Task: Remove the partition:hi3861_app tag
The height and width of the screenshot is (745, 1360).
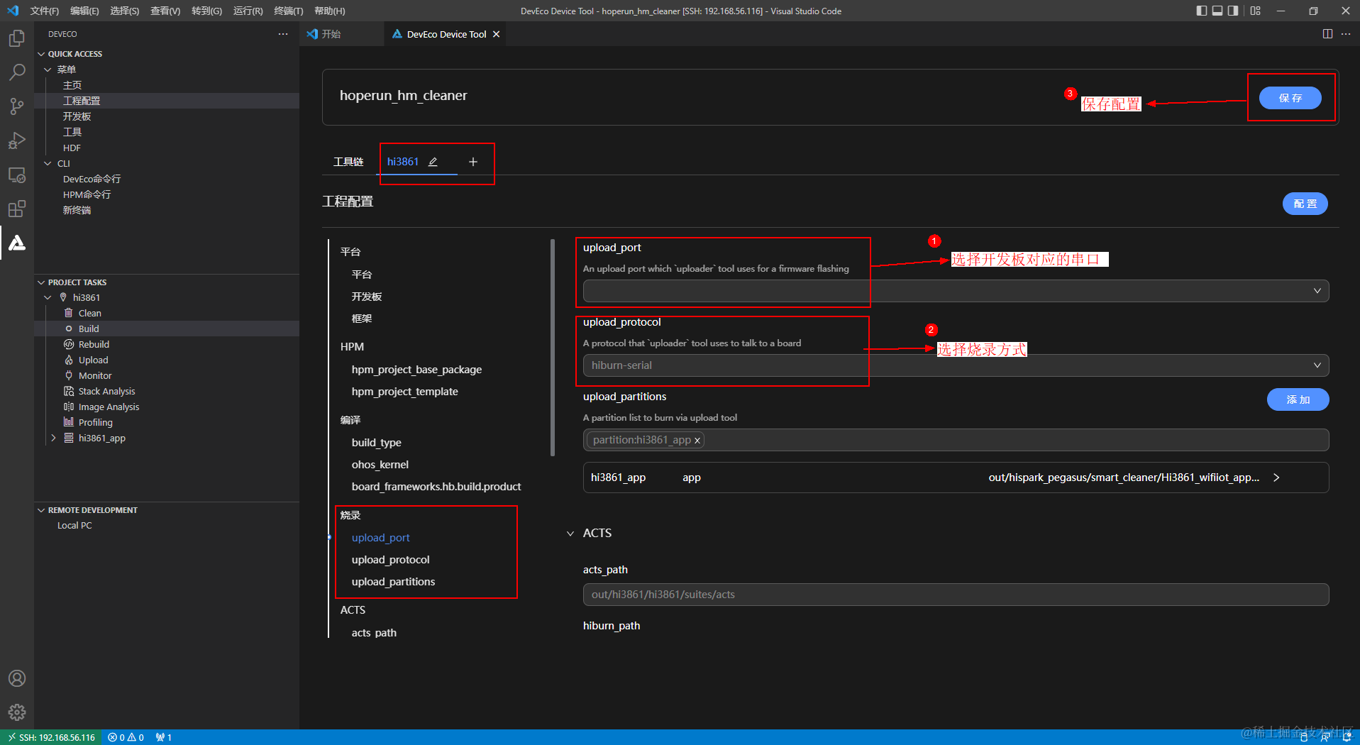Action: click(x=697, y=441)
